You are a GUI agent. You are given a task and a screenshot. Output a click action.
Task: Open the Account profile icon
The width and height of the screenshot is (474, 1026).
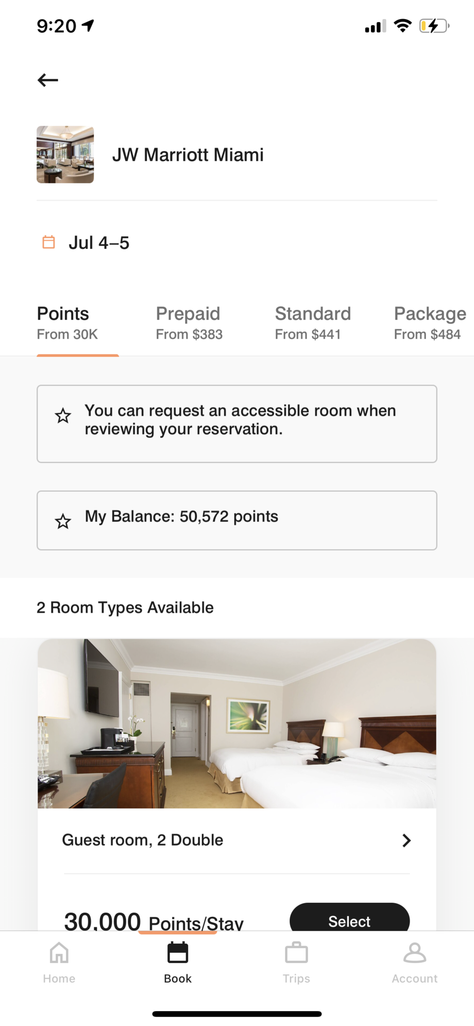tap(415, 952)
